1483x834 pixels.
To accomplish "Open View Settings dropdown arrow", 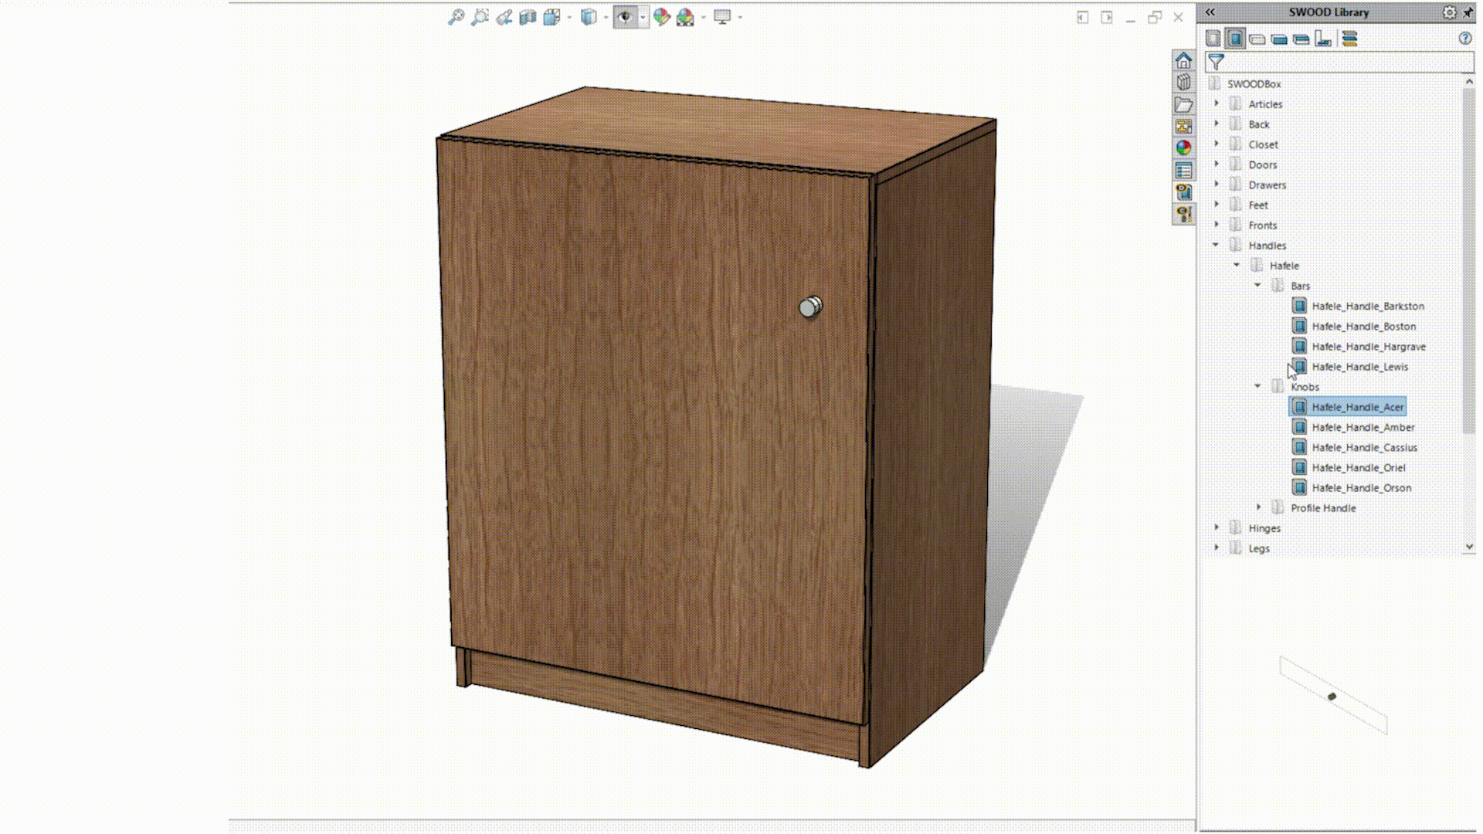I will coord(740,17).
